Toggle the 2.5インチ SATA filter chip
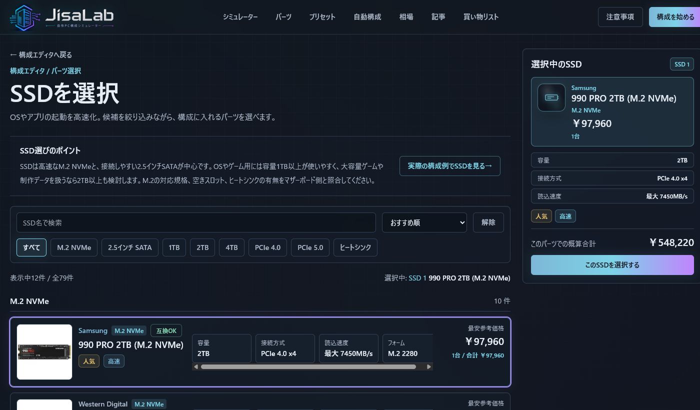Image resolution: width=700 pixels, height=410 pixels. (x=130, y=247)
